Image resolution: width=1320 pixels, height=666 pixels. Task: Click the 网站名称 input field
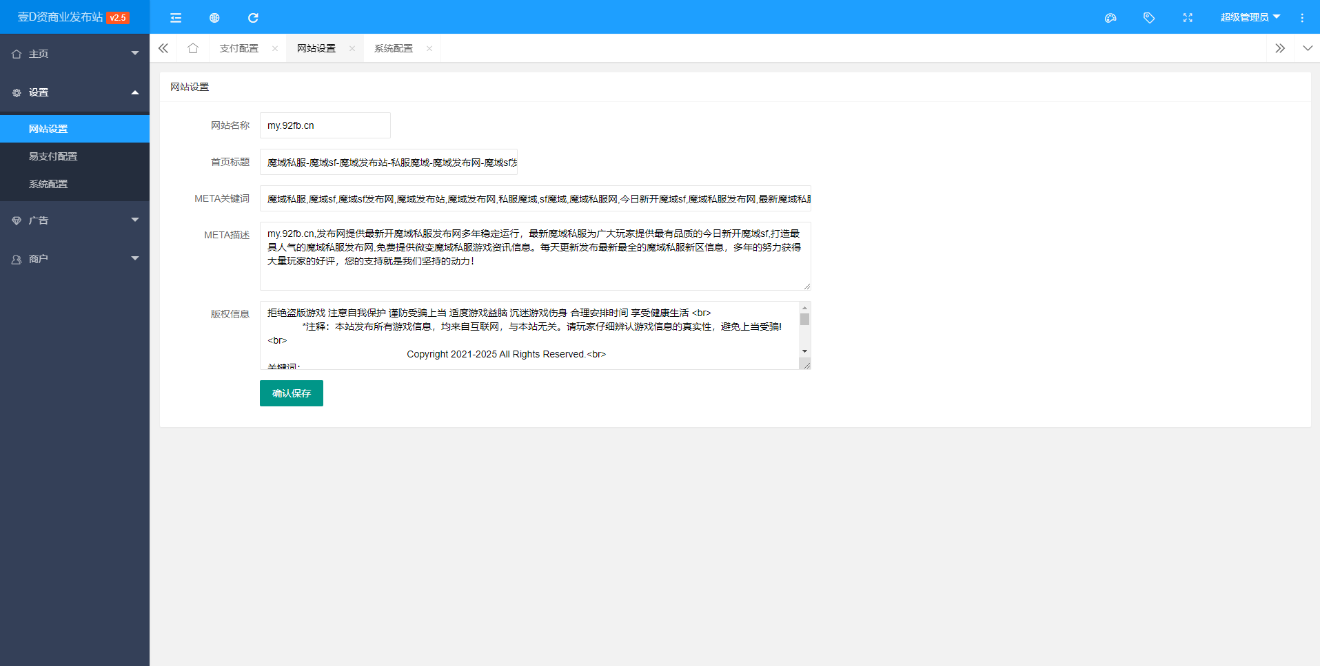click(x=325, y=125)
